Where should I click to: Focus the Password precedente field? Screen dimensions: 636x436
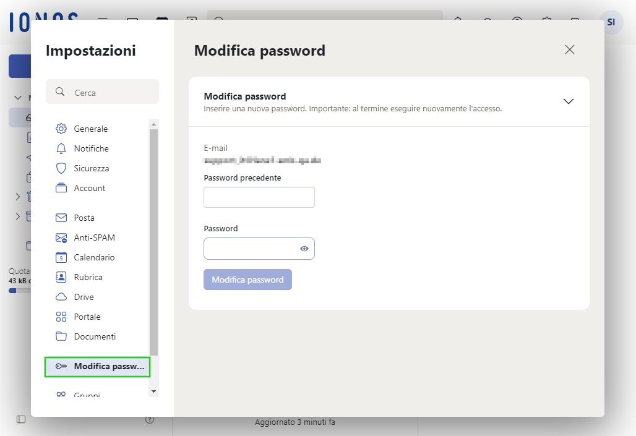(259, 197)
